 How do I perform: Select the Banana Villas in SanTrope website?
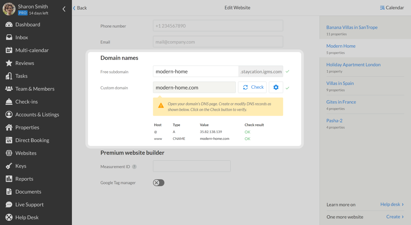pyautogui.click(x=352, y=27)
